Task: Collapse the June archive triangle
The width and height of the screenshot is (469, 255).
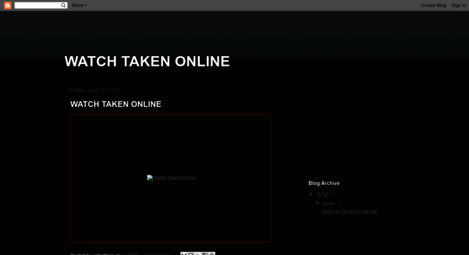Action: [317, 203]
